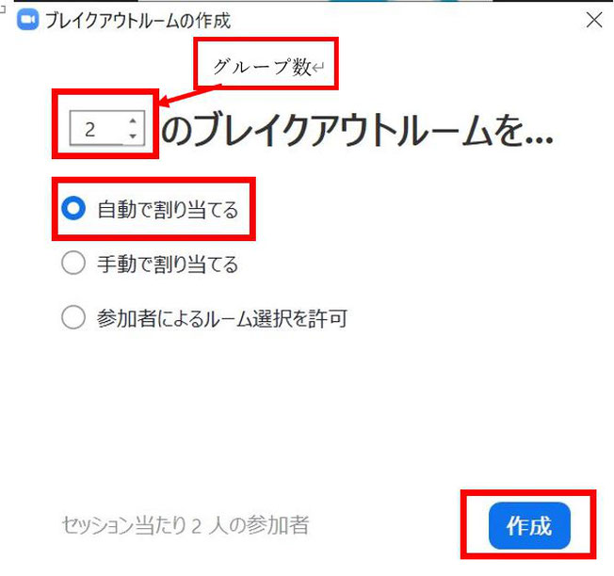Select the 自動で割り当てる radio button
614x576 pixels.
click(x=73, y=208)
